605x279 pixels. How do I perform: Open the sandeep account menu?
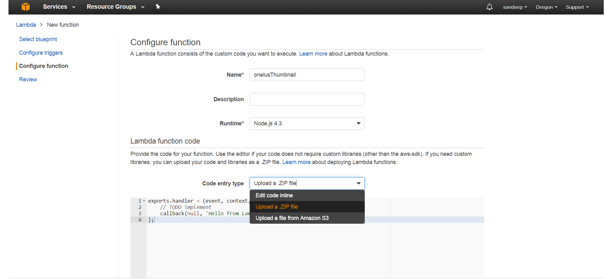[x=515, y=7]
